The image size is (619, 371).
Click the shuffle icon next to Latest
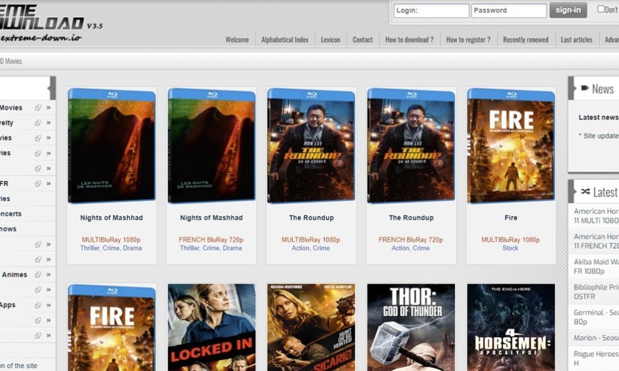[x=585, y=191]
